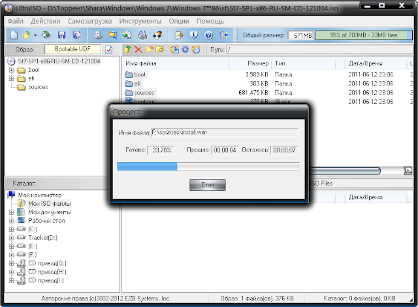Click the Compress ISO toolbar icon
The image size is (418, 307).
point(113,35)
